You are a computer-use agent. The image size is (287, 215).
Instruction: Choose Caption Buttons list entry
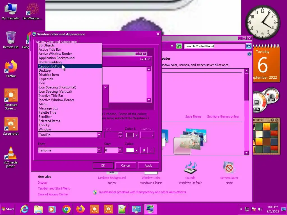click(x=70, y=66)
